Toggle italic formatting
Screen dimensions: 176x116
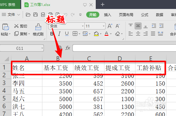(59, 34)
